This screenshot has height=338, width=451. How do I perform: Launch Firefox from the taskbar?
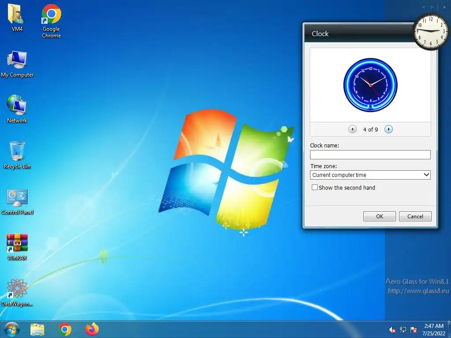click(92, 329)
